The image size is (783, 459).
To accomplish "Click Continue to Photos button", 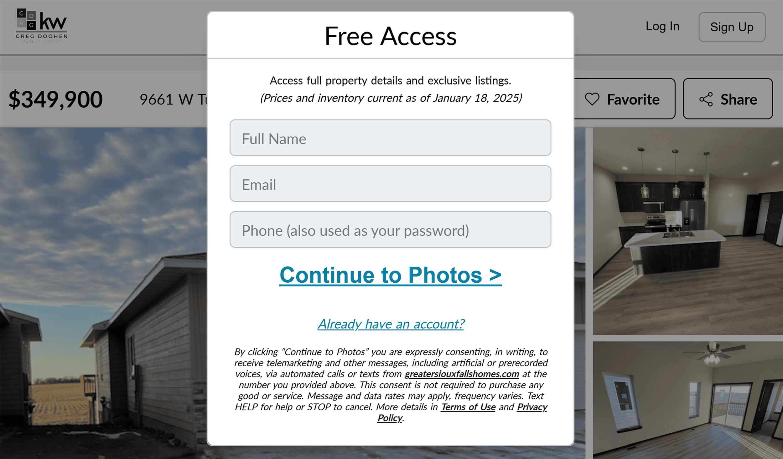I will pyautogui.click(x=390, y=275).
